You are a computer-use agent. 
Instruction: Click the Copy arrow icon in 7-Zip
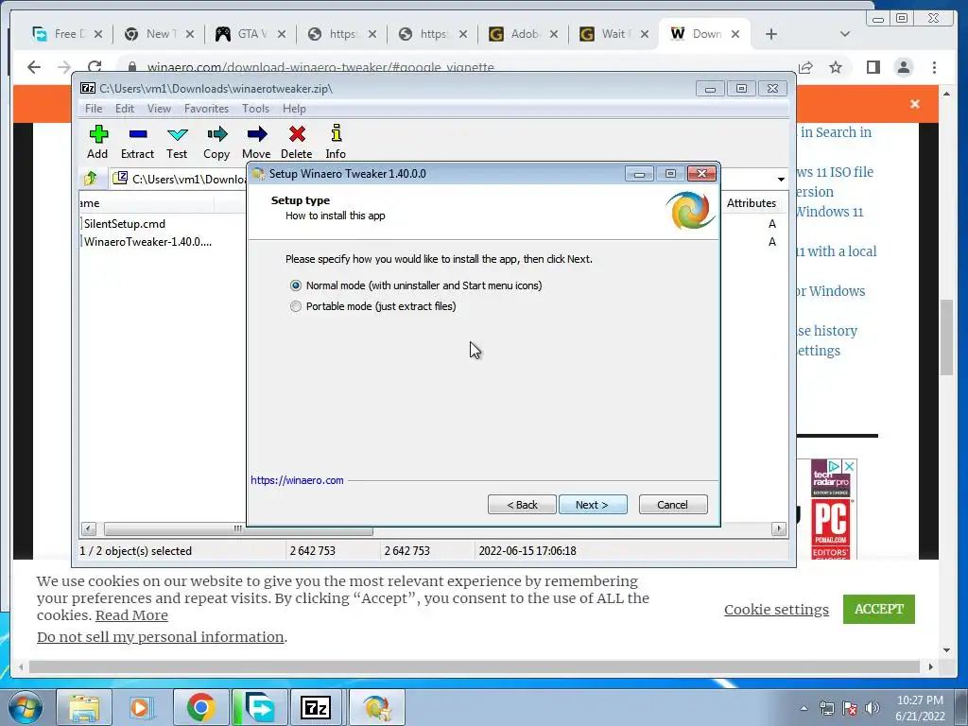(x=216, y=134)
